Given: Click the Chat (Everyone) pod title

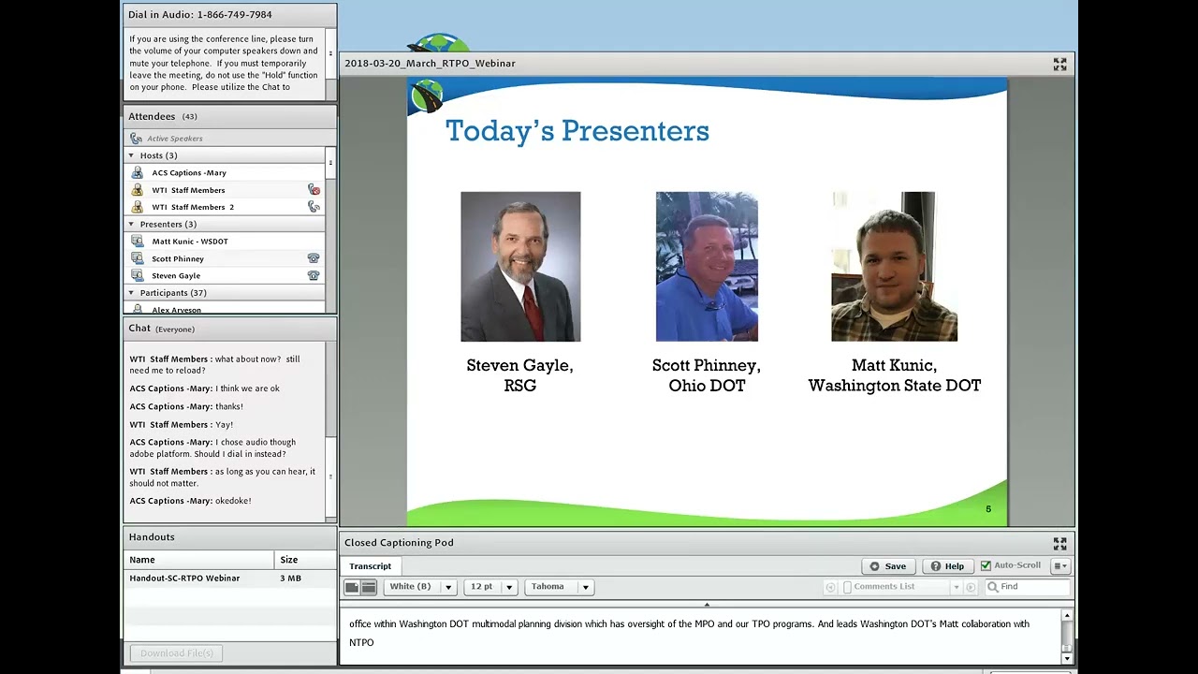Looking at the screenshot, I should 162,329.
